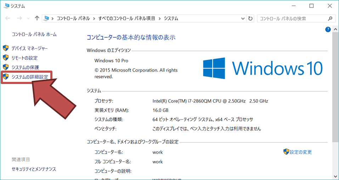Expand the chevron after コントロール パネル breadcrumb

point(94,18)
